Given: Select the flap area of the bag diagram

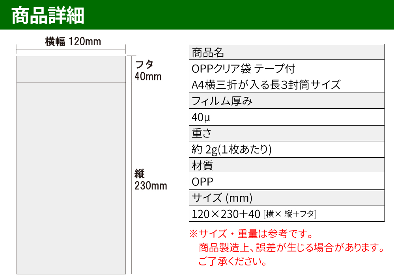Looking at the screenshot, I should [x=71, y=69].
